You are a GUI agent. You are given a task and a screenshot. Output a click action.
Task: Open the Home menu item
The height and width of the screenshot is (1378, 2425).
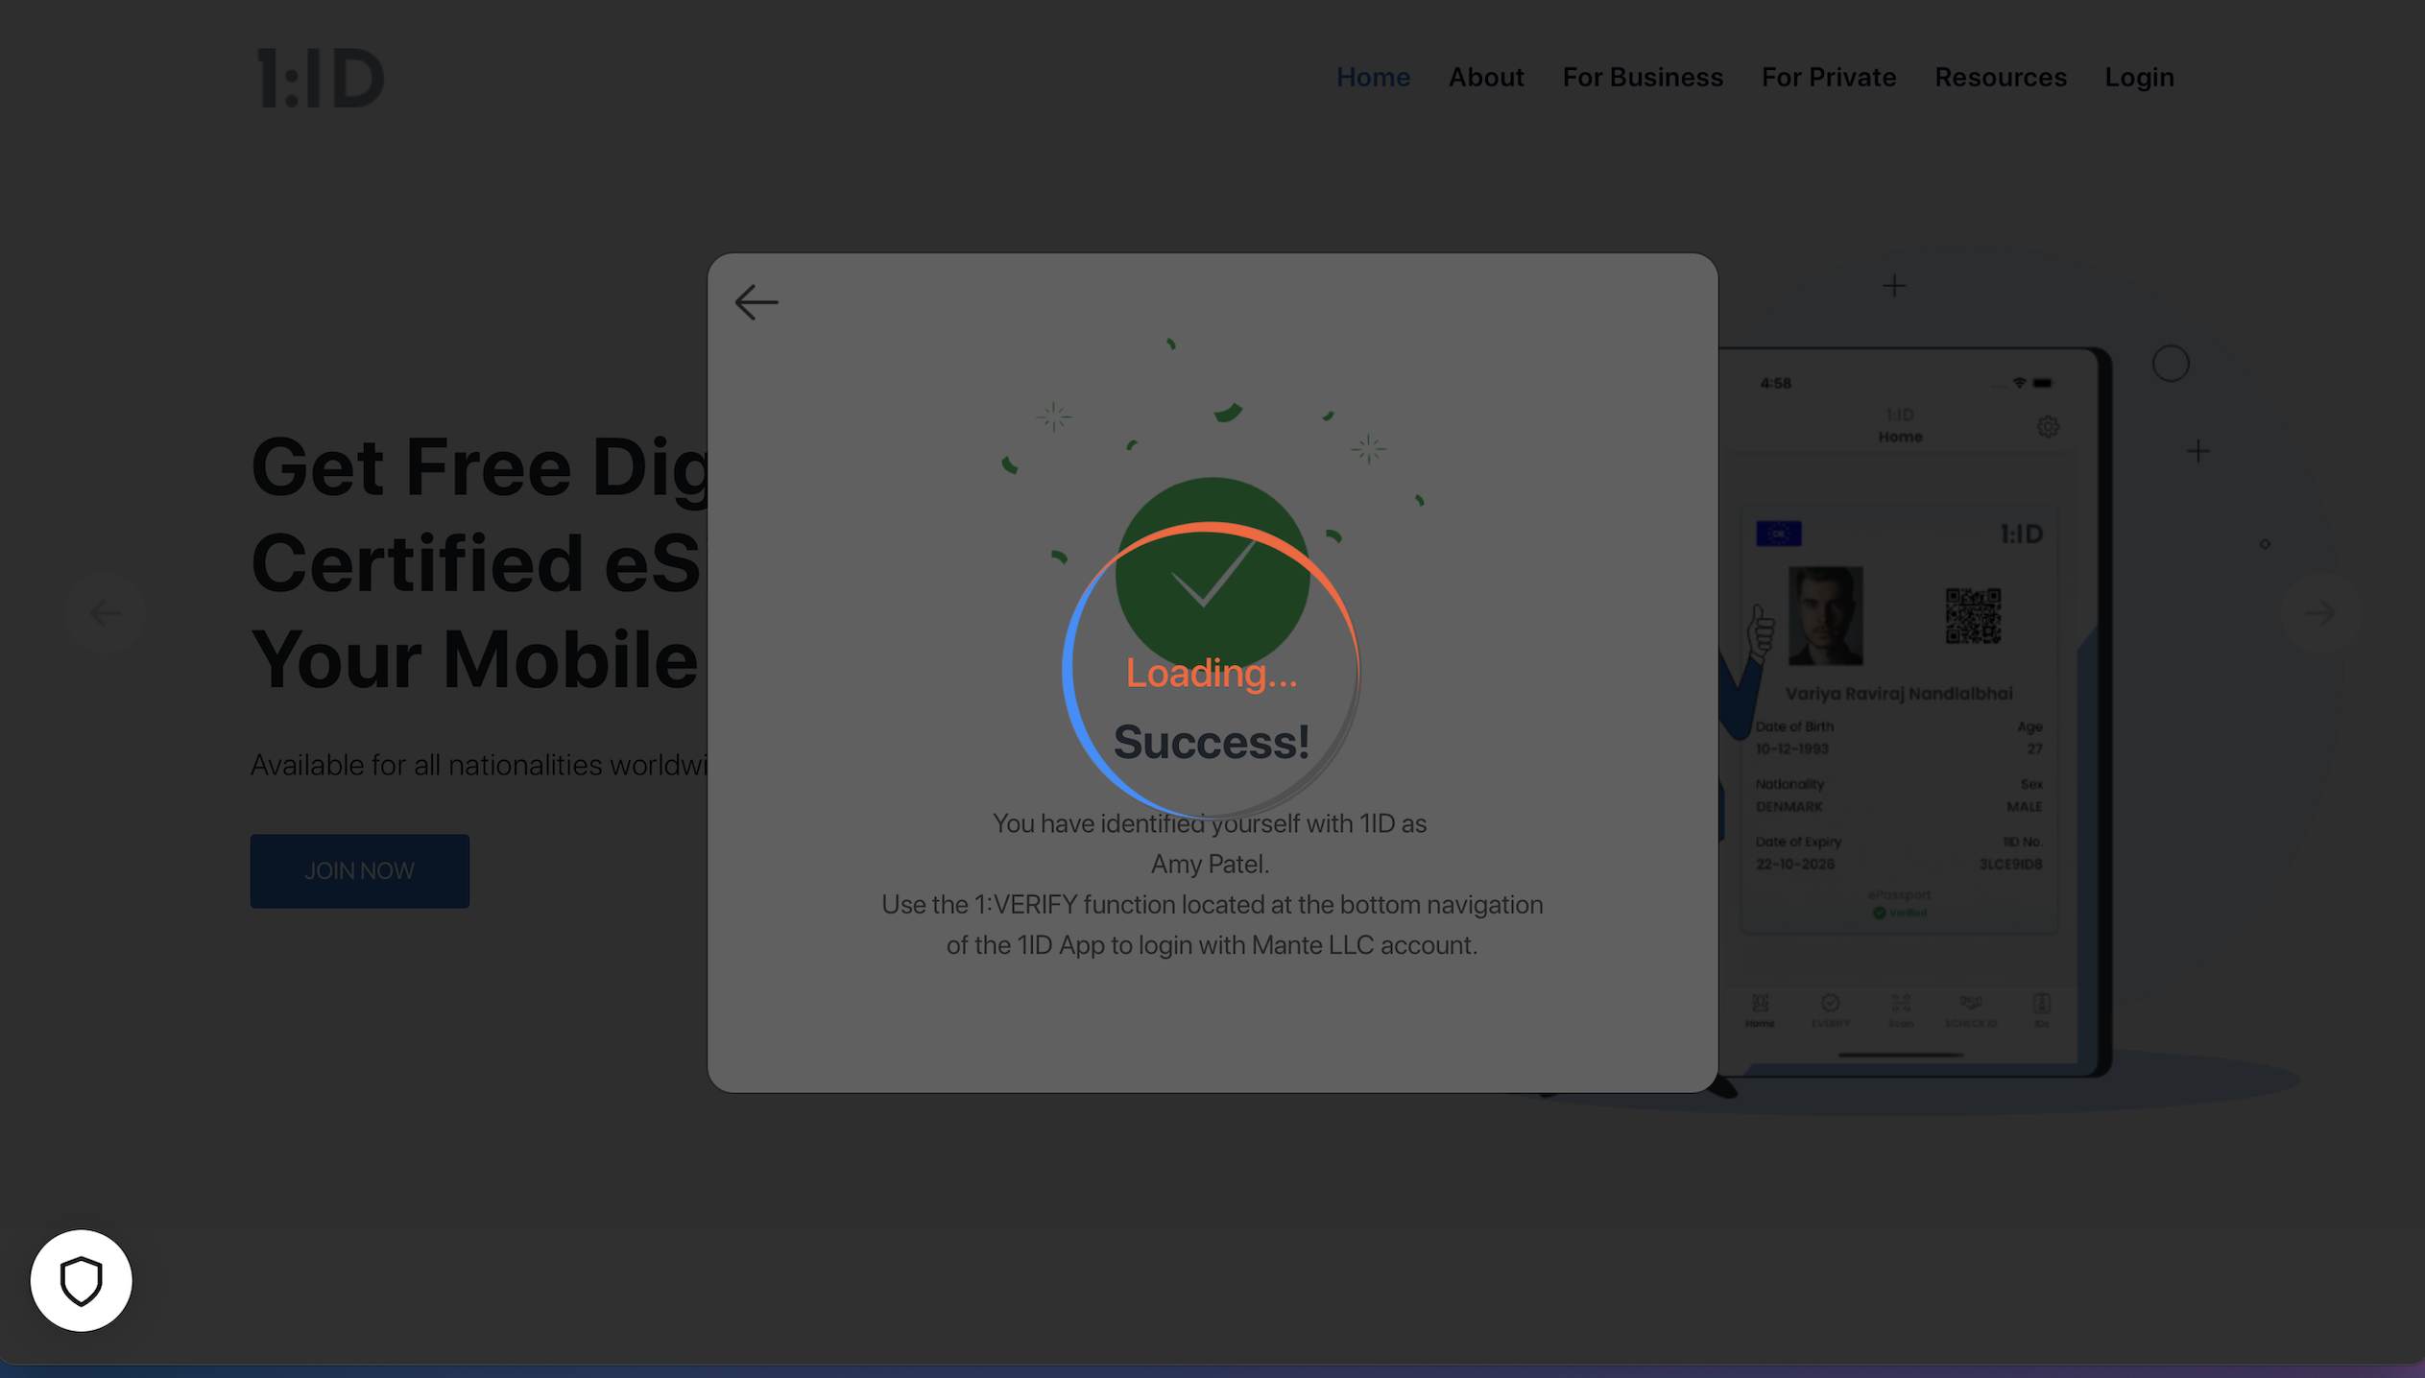[1373, 77]
